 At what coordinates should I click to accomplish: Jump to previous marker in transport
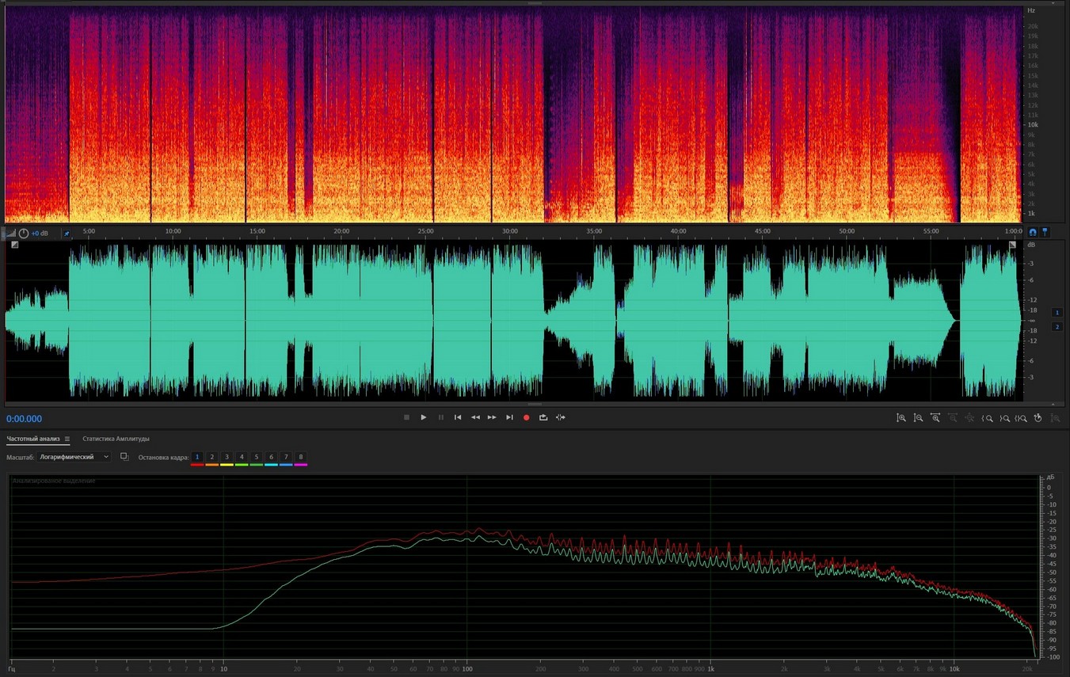pyautogui.click(x=458, y=417)
